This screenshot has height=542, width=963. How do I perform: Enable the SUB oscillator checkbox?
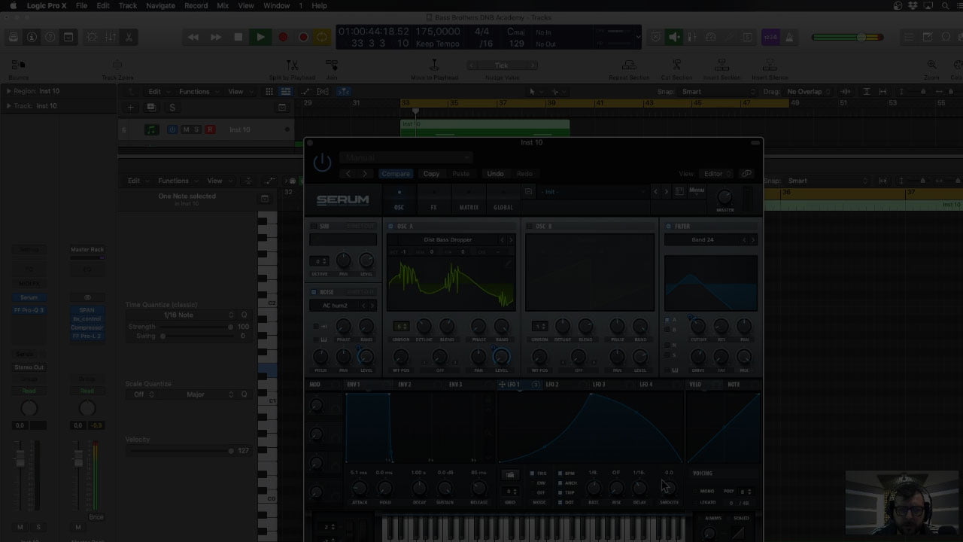pos(314,226)
